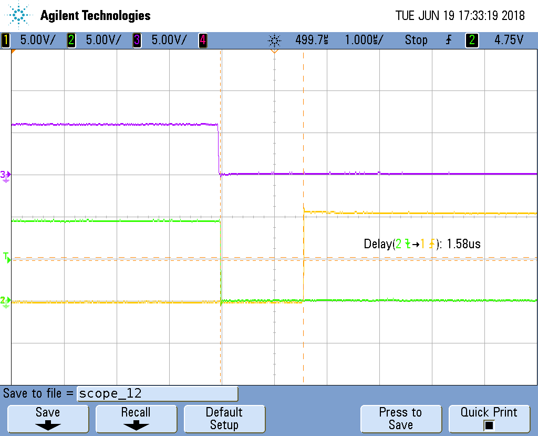Click channel 2 ground level marker
538x436 pixels.
5,302
